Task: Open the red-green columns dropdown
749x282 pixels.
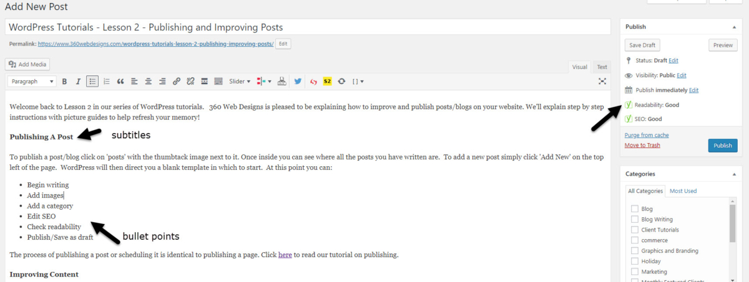Action: pos(264,81)
